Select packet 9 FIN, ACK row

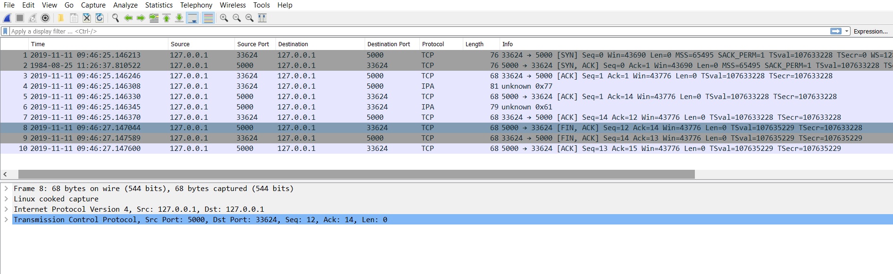[x=446, y=138]
